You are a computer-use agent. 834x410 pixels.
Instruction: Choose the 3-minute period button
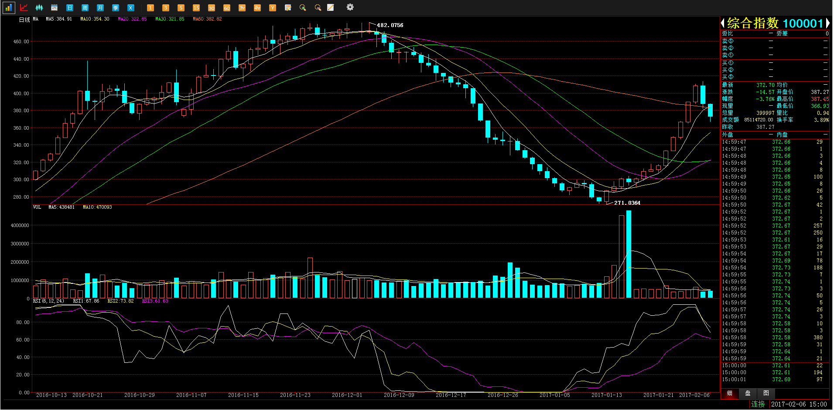(x=166, y=7)
